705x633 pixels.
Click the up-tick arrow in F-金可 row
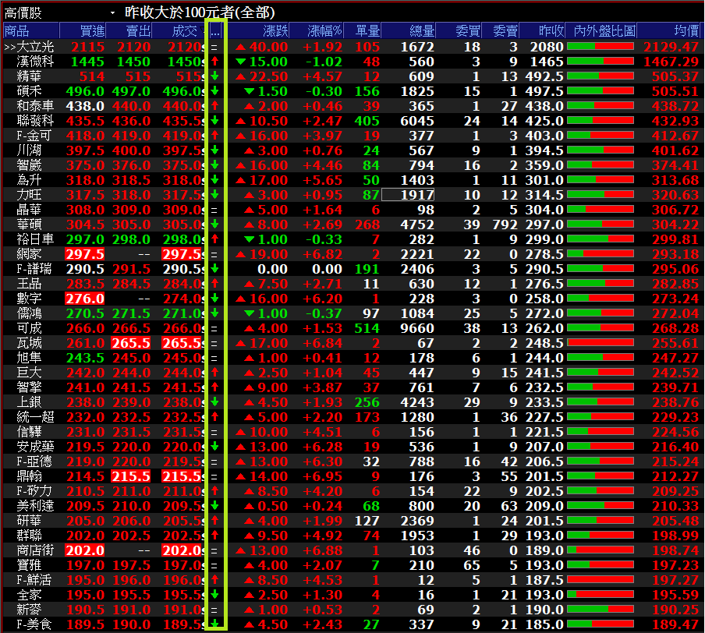pos(215,136)
